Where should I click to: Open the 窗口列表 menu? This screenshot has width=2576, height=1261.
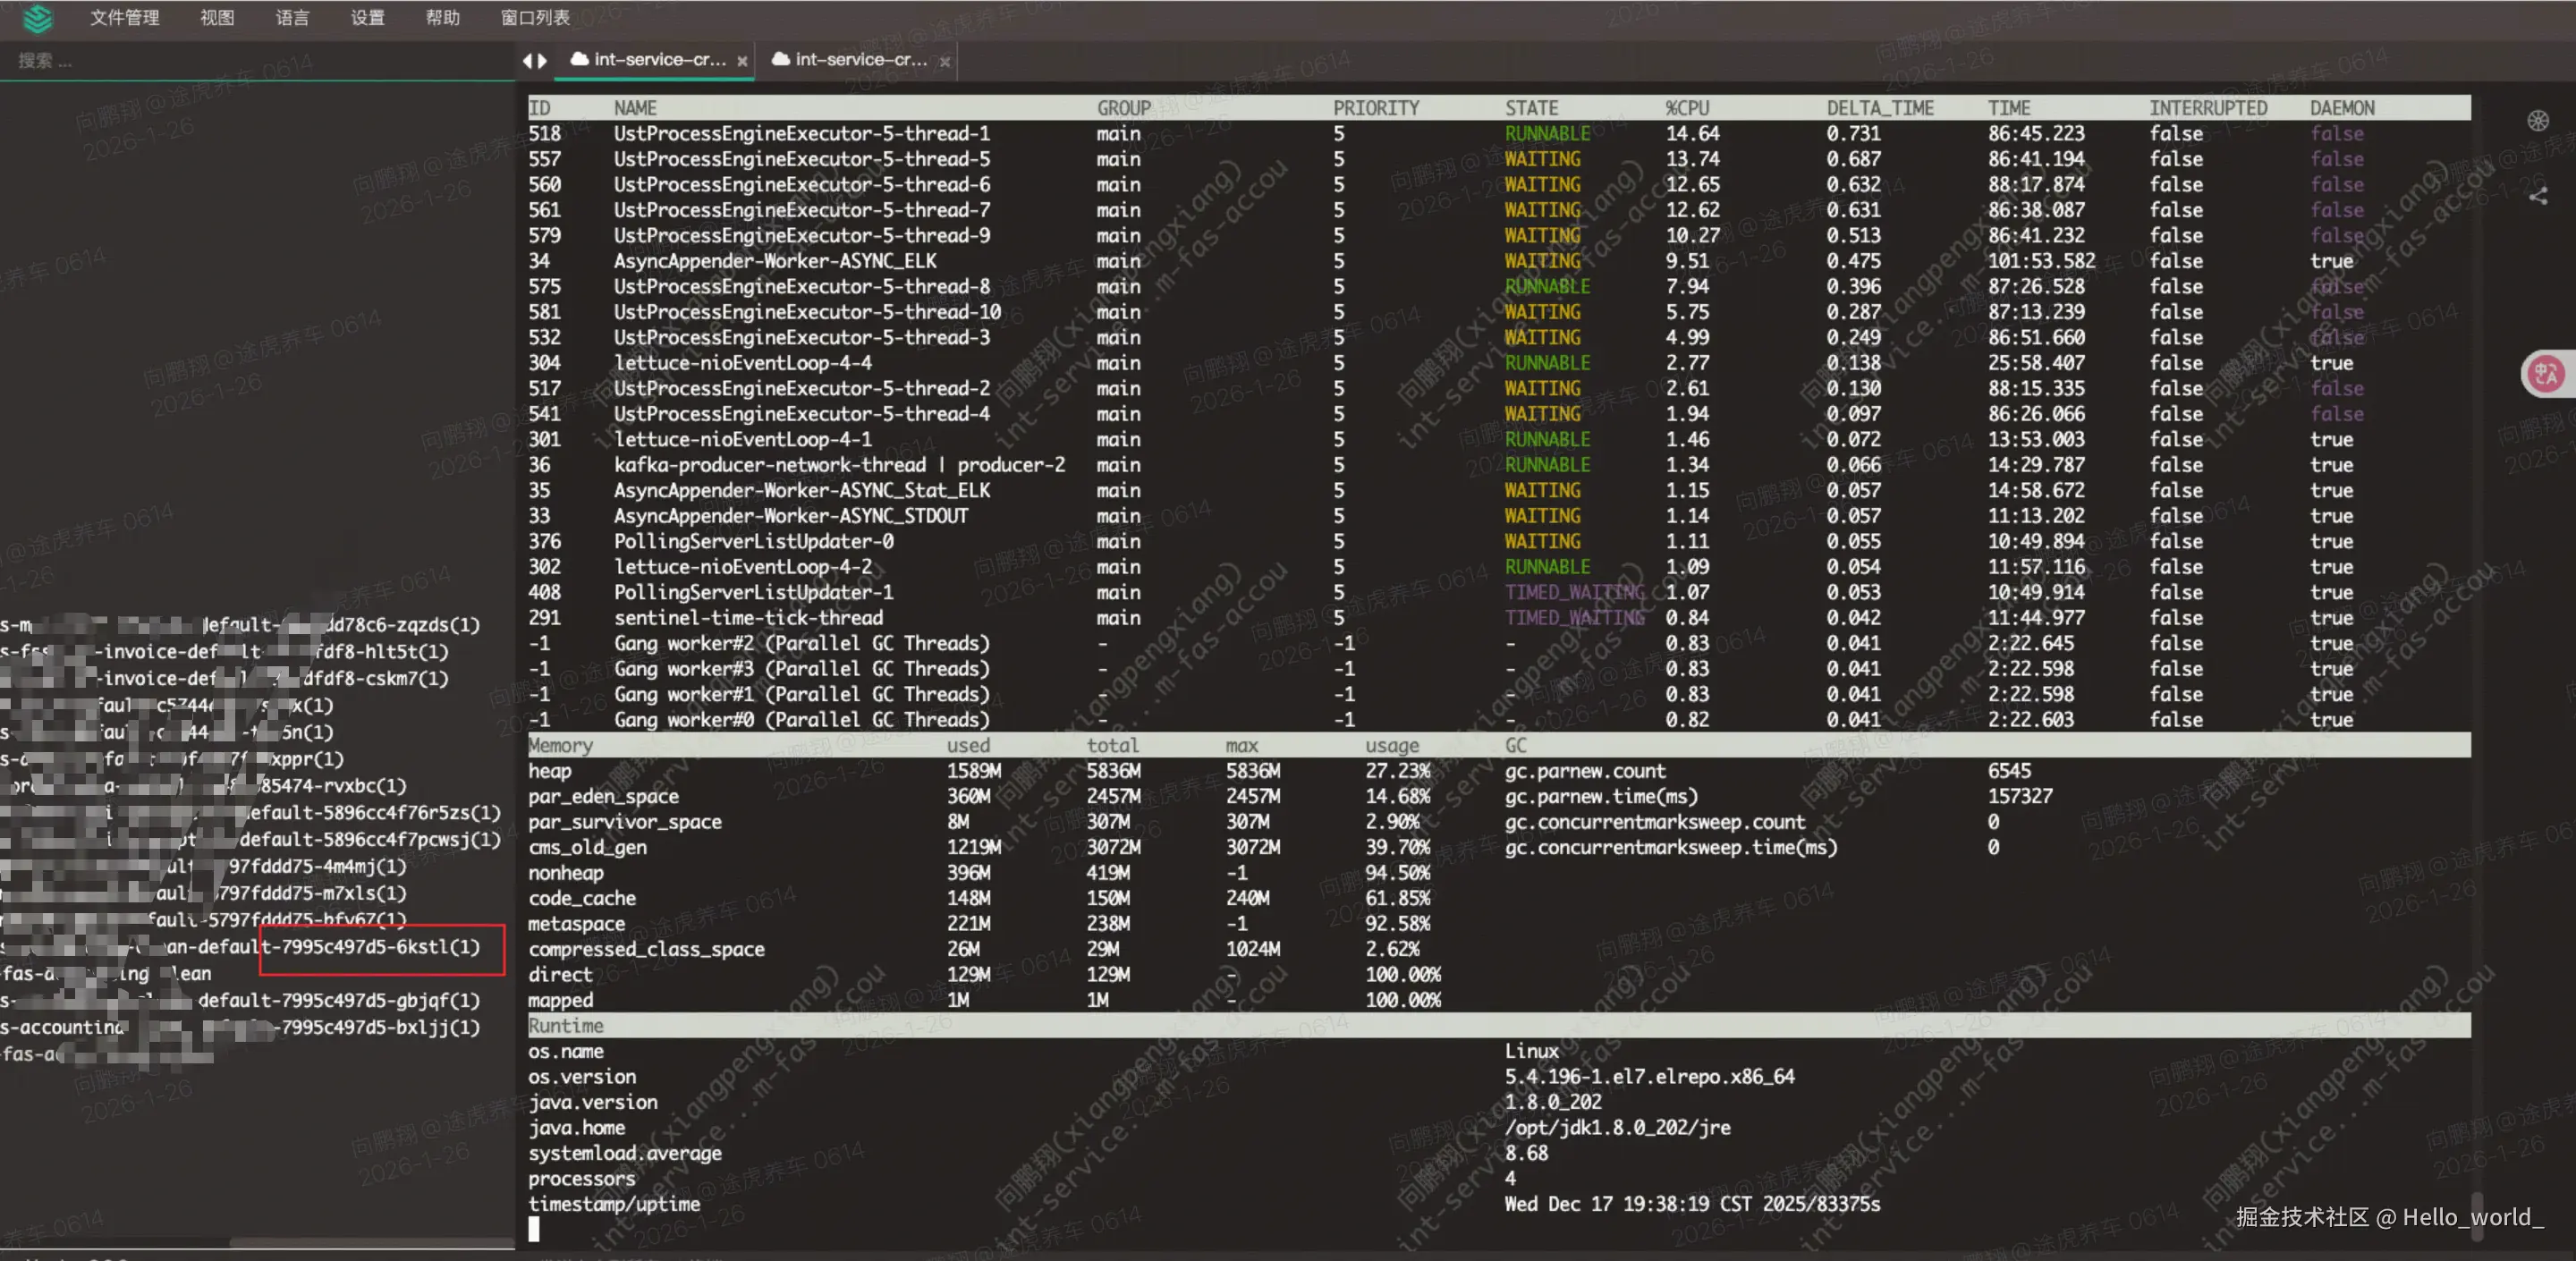click(535, 18)
